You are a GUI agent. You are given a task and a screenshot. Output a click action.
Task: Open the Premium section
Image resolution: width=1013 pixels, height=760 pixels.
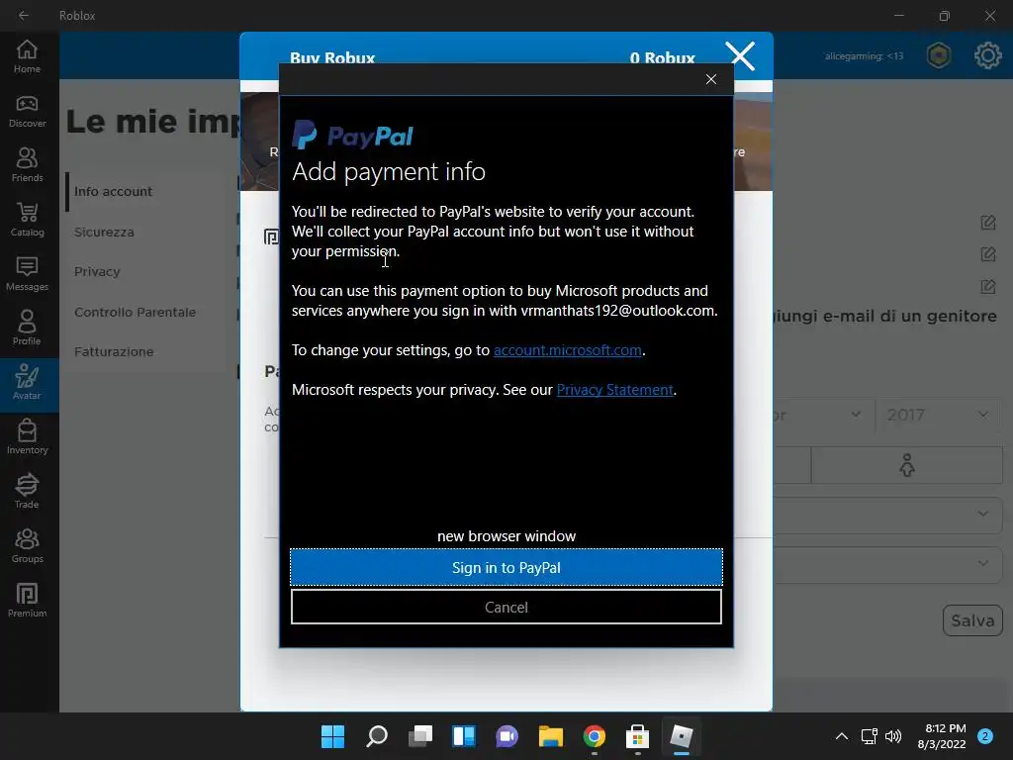[27, 601]
